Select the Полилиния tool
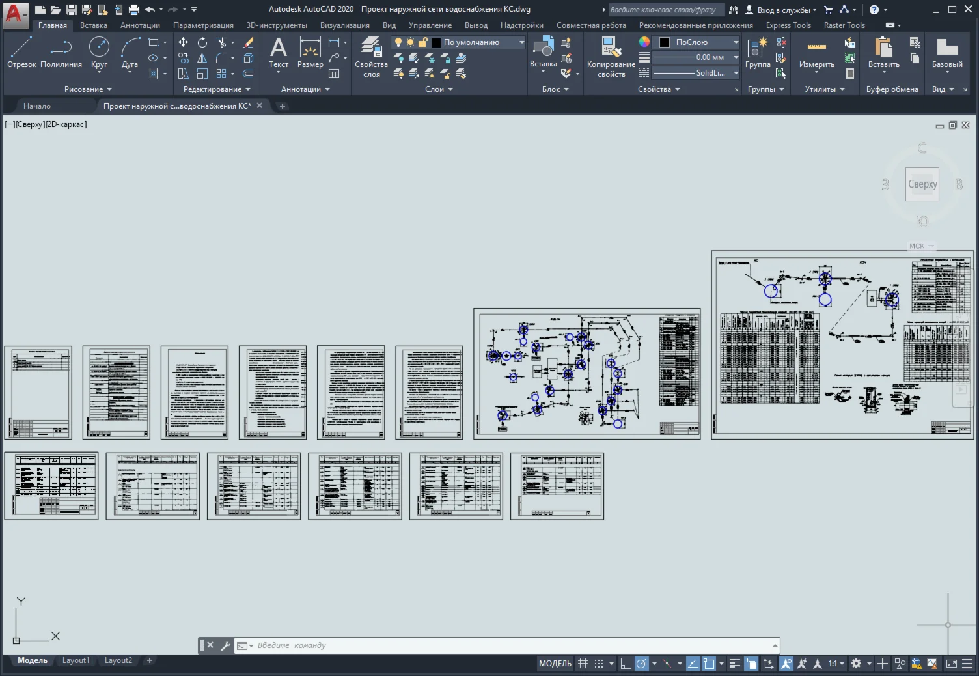Image resolution: width=979 pixels, height=676 pixels. pyautogui.click(x=61, y=52)
